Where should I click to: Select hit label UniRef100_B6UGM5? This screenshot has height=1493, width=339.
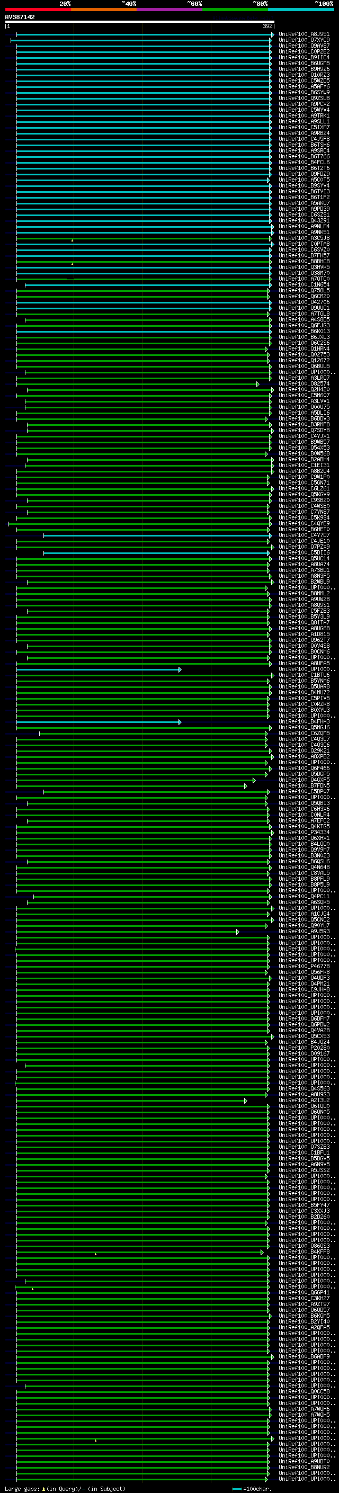point(304,63)
